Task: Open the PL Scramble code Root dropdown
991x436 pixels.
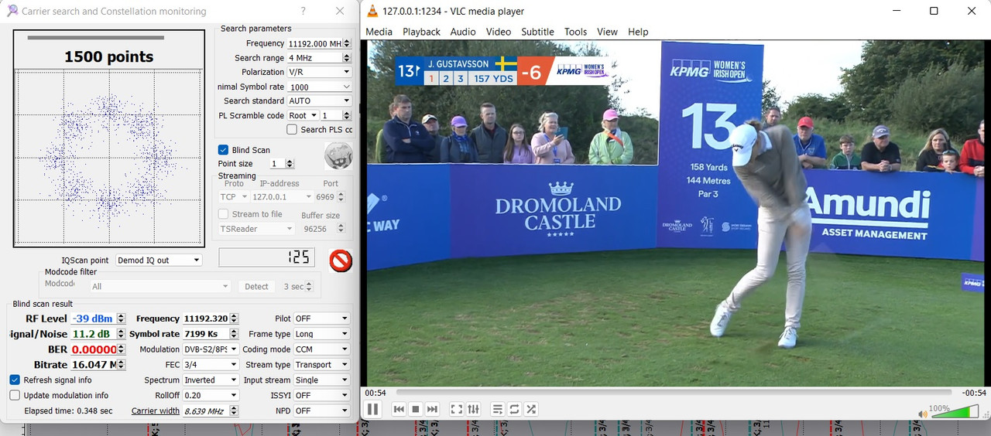Action: (303, 115)
